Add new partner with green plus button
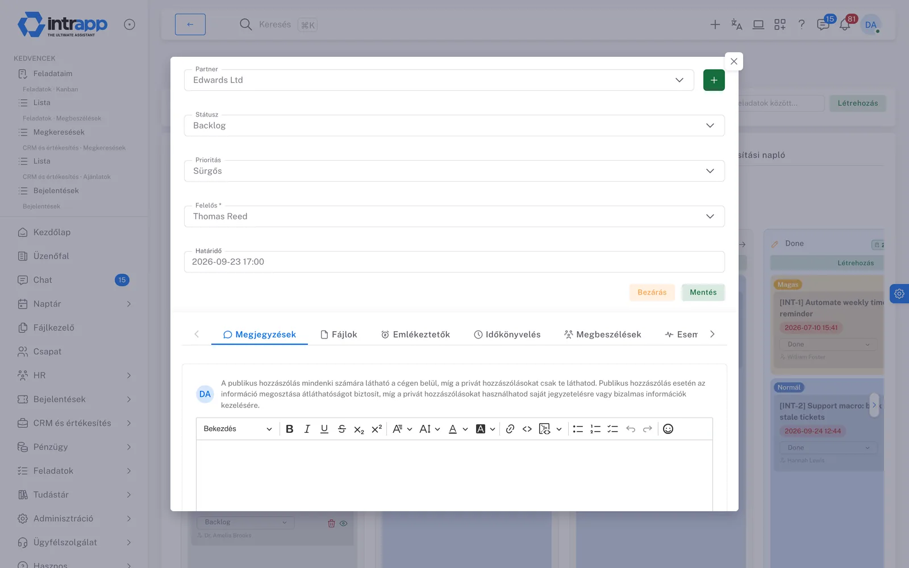This screenshot has width=909, height=568. click(x=714, y=80)
